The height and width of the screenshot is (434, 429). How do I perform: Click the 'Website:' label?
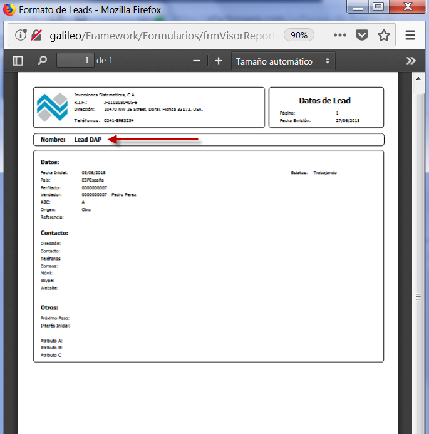(x=49, y=288)
